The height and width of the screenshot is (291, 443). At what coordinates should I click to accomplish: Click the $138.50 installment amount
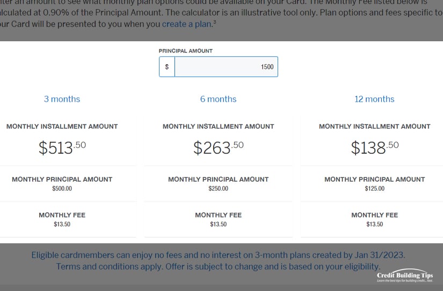(375, 147)
